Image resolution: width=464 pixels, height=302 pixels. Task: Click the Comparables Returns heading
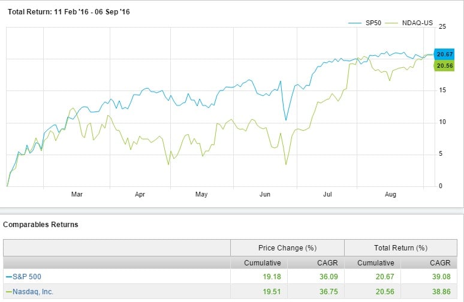click(41, 225)
